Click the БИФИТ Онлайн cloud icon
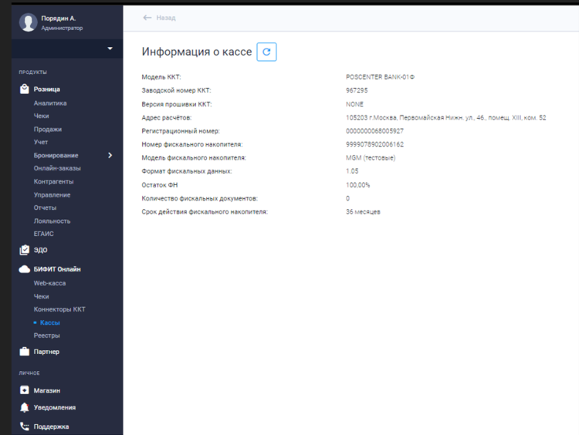Image resolution: width=579 pixels, height=435 pixels. (x=25, y=269)
